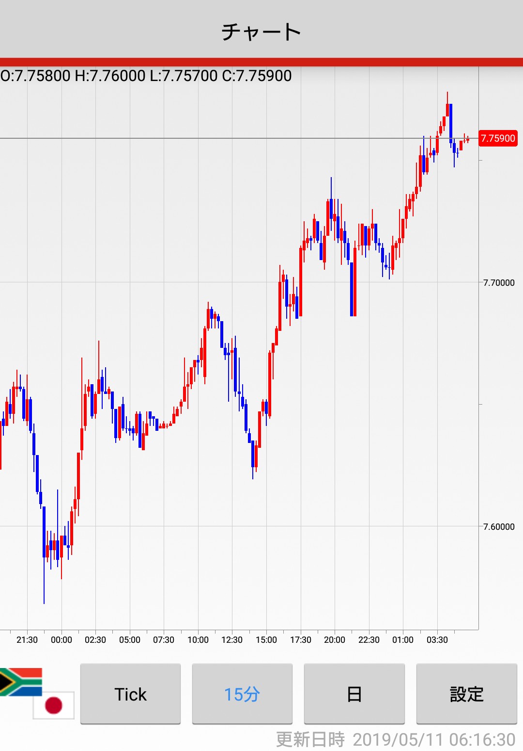523x751 pixels.
Task: Click the 更新日時 update timestamp text
Action: coord(396,740)
